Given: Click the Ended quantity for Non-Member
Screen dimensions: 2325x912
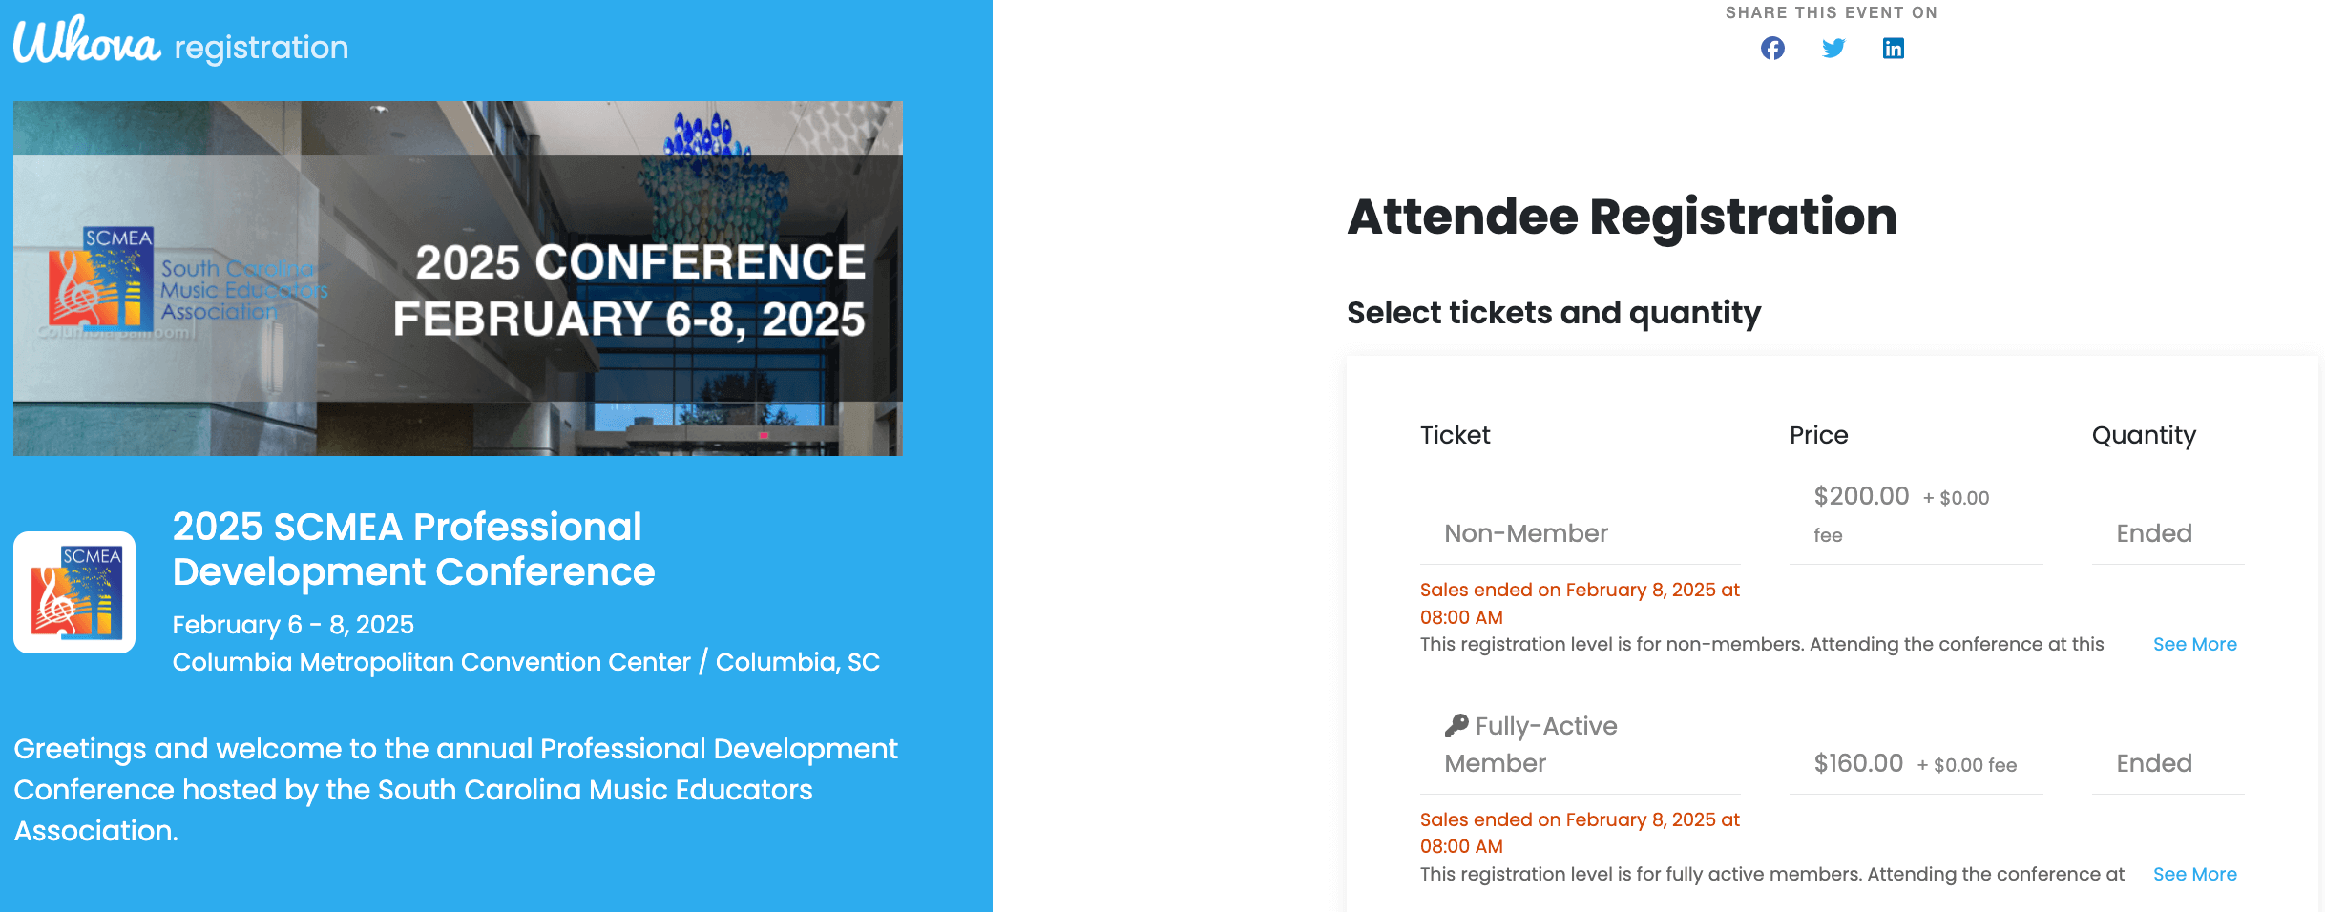Looking at the screenshot, I should pyautogui.click(x=2154, y=533).
